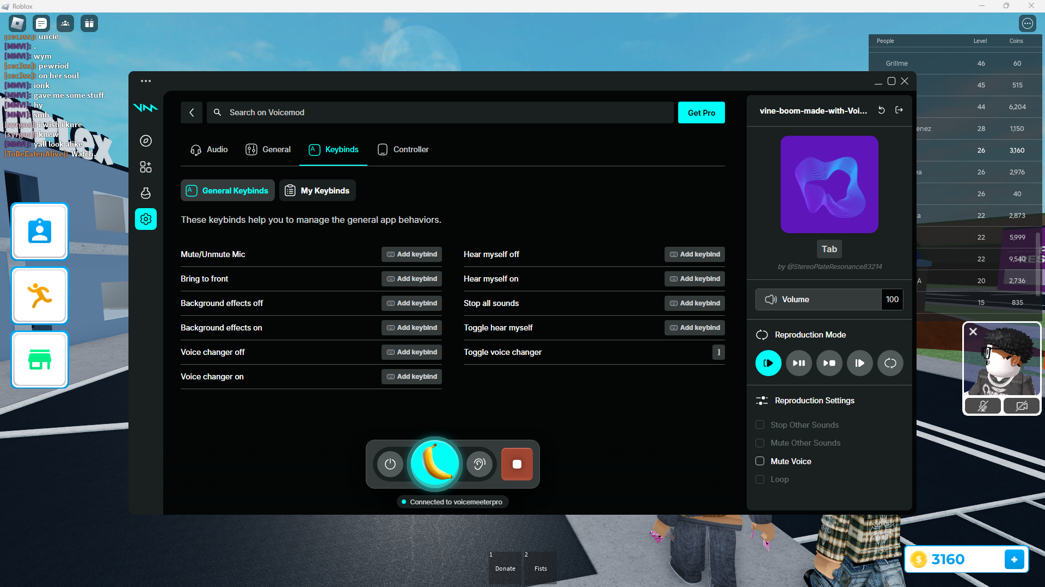Open the Voicemod discover compass icon
This screenshot has height=587, width=1045.
(x=146, y=141)
